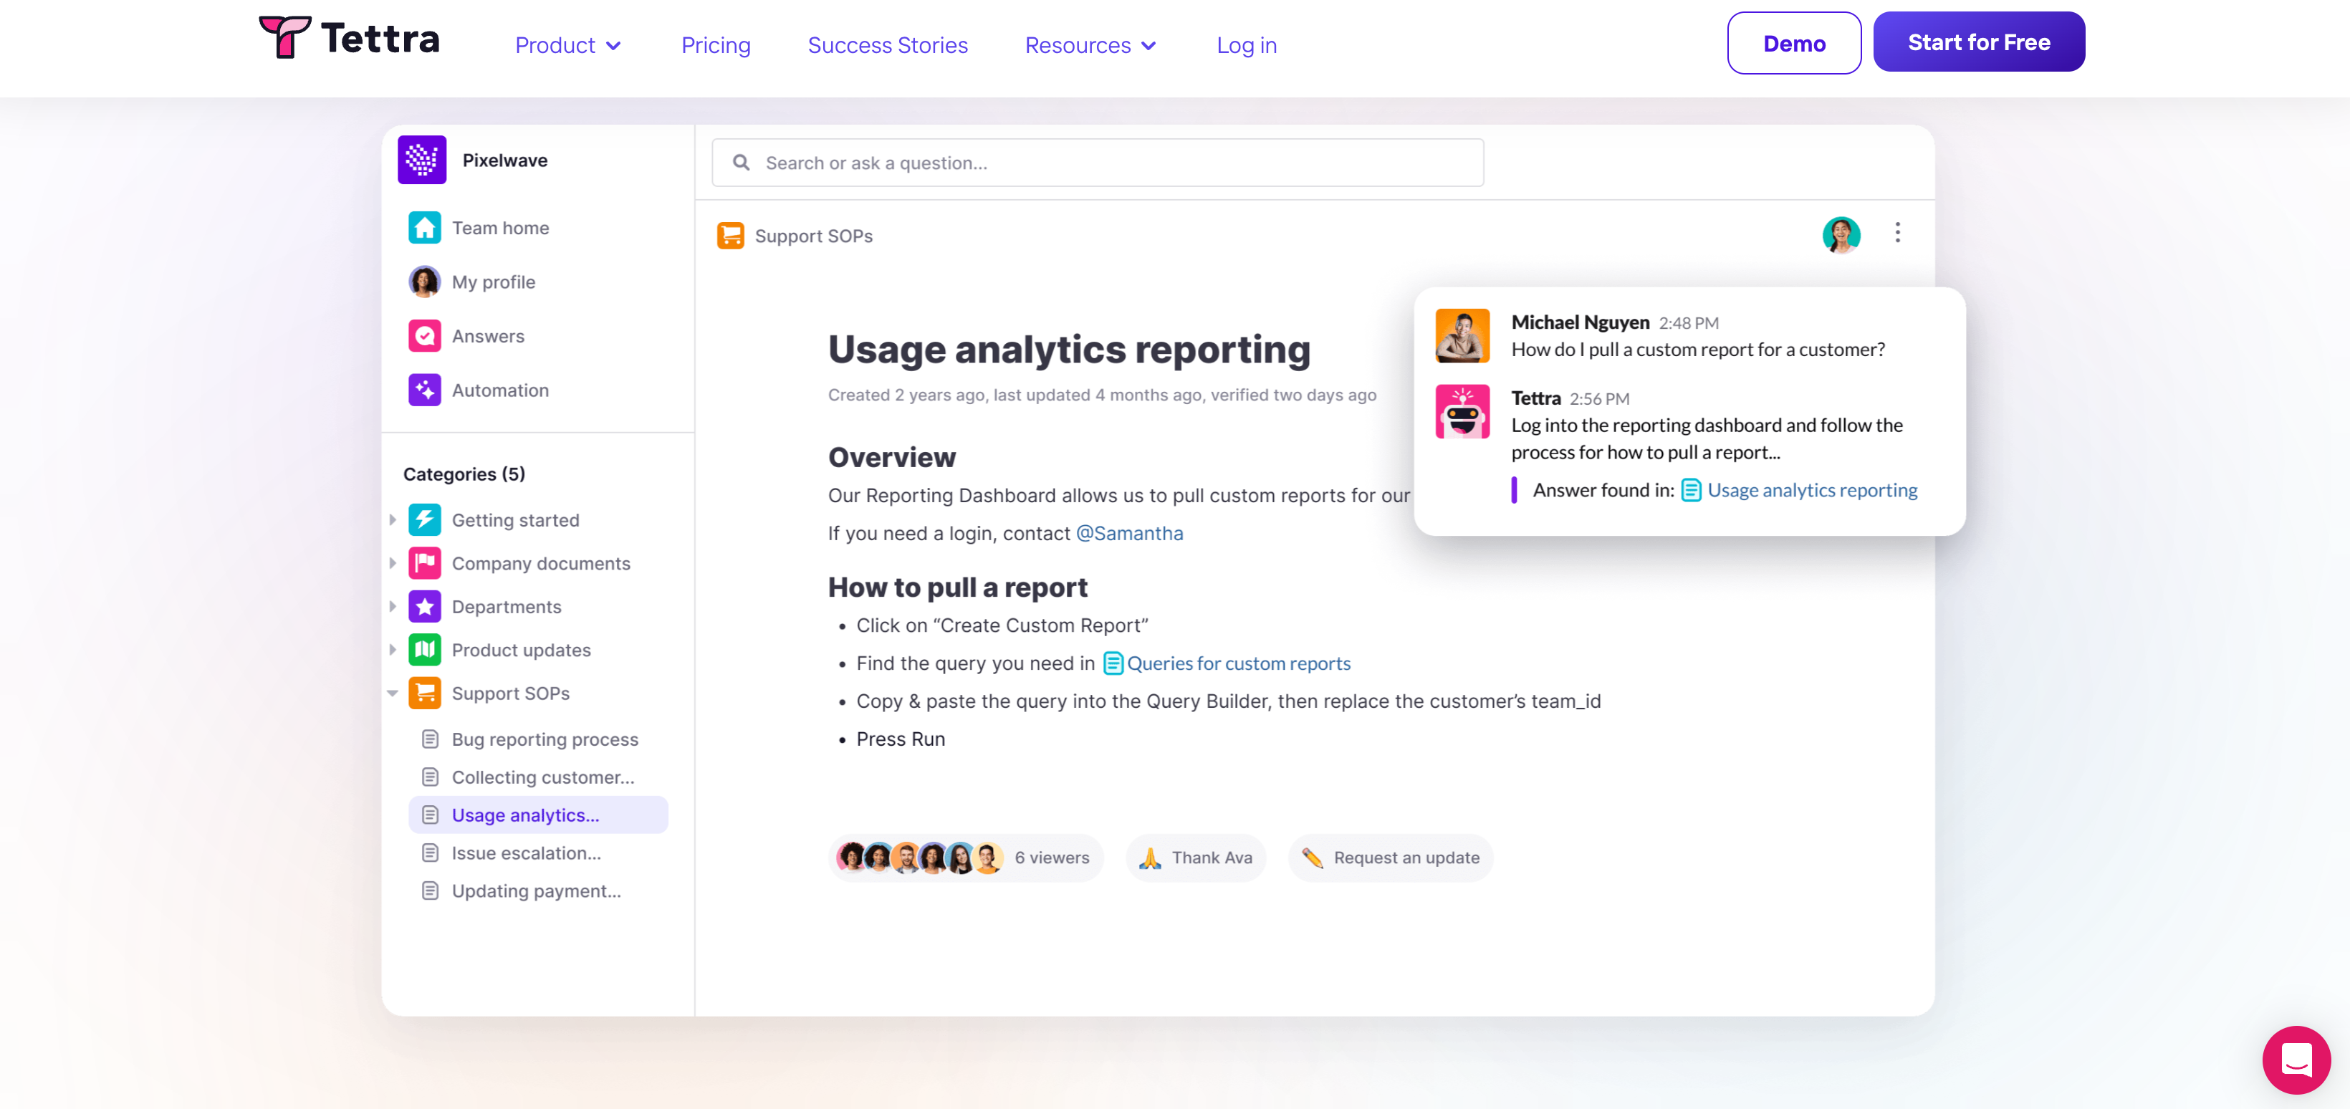Click the Support SOPs breadcrumb icon above the page
The image size is (2350, 1109).
click(730, 235)
